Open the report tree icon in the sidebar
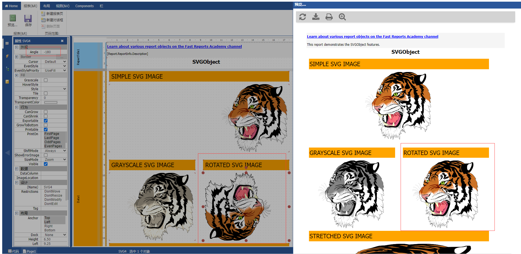Screen dimensions: 521x254 [7, 69]
